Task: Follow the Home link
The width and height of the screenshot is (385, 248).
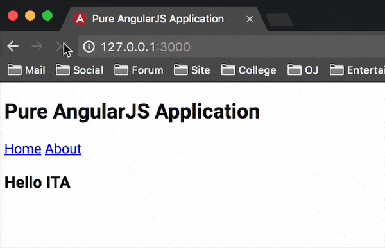Action: [23, 149]
